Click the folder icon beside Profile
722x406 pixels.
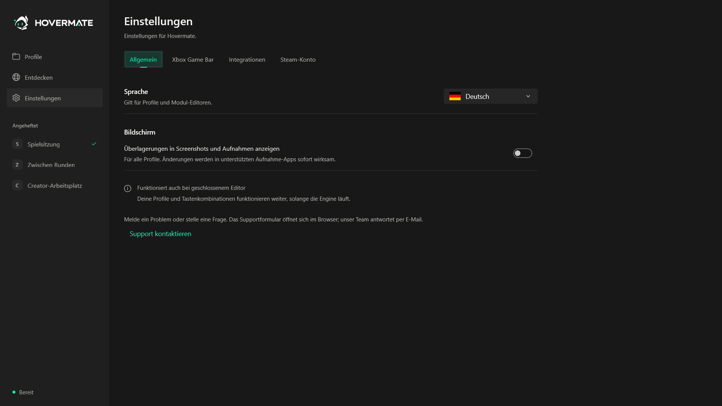click(x=16, y=56)
